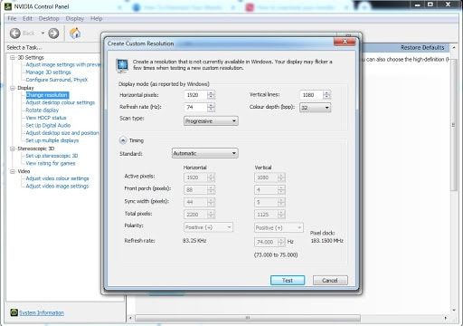Screen dimensions: 463x326
Task: Close the Create Custom Resolution dialog
Action: coord(345,42)
